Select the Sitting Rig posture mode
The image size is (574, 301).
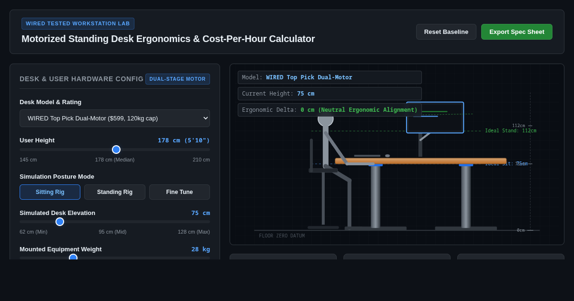click(50, 192)
